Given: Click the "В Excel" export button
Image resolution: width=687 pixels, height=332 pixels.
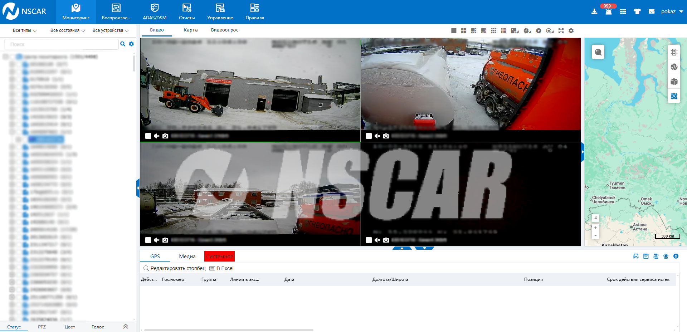Looking at the screenshot, I should pyautogui.click(x=221, y=268).
